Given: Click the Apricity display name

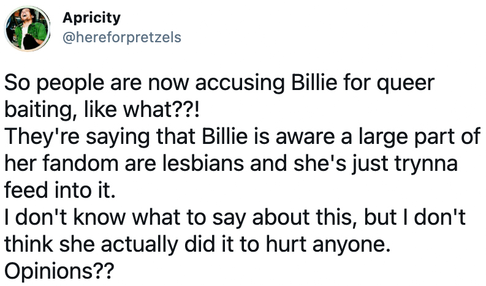Looking at the screenshot, I should tap(91, 18).
